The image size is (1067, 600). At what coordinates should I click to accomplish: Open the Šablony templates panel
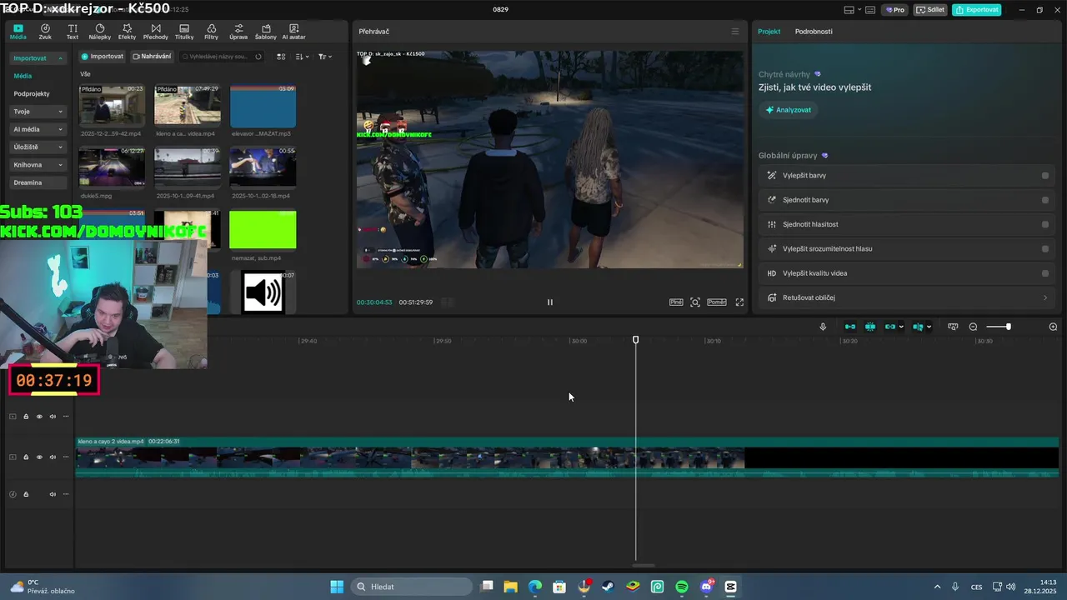pos(266,32)
